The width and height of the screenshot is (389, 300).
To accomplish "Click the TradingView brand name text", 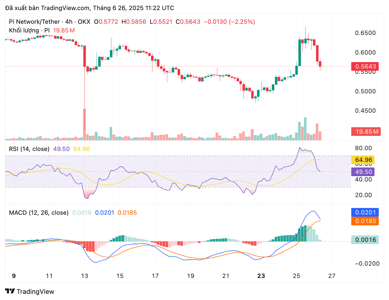I will (x=36, y=292).
